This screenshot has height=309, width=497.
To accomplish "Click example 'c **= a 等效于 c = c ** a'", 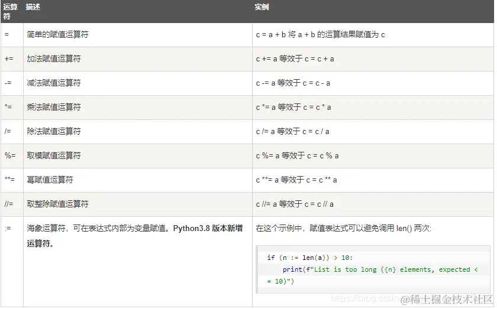I will tap(296, 180).
